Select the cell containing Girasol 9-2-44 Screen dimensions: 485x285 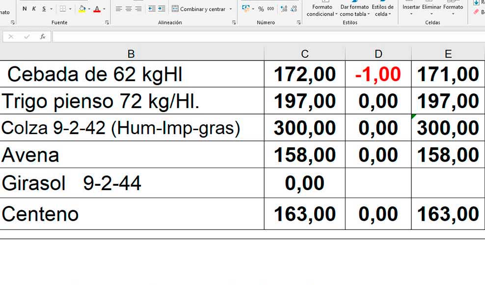(130, 182)
